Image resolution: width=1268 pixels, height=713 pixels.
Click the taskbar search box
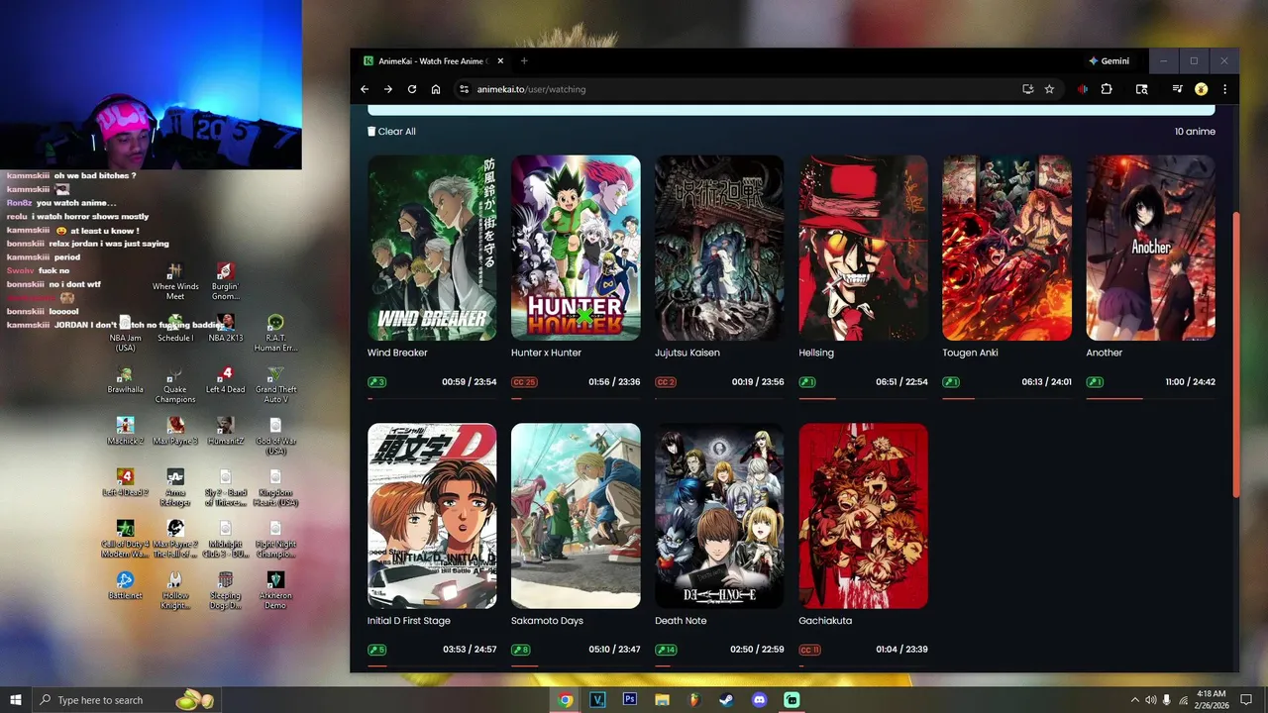coord(127,700)
